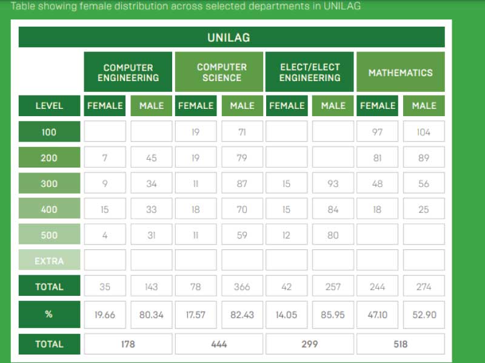Select the 200 level row label
The width and height of the screenshot is (485, 363).
[x=49, y=157]
